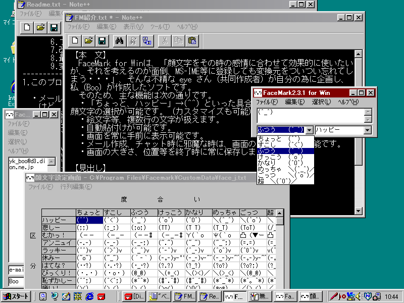Open 行列編集(E) menu in 顔文字設定画面
The height and width of the screenshot is (303, 404).
(76, 187)
